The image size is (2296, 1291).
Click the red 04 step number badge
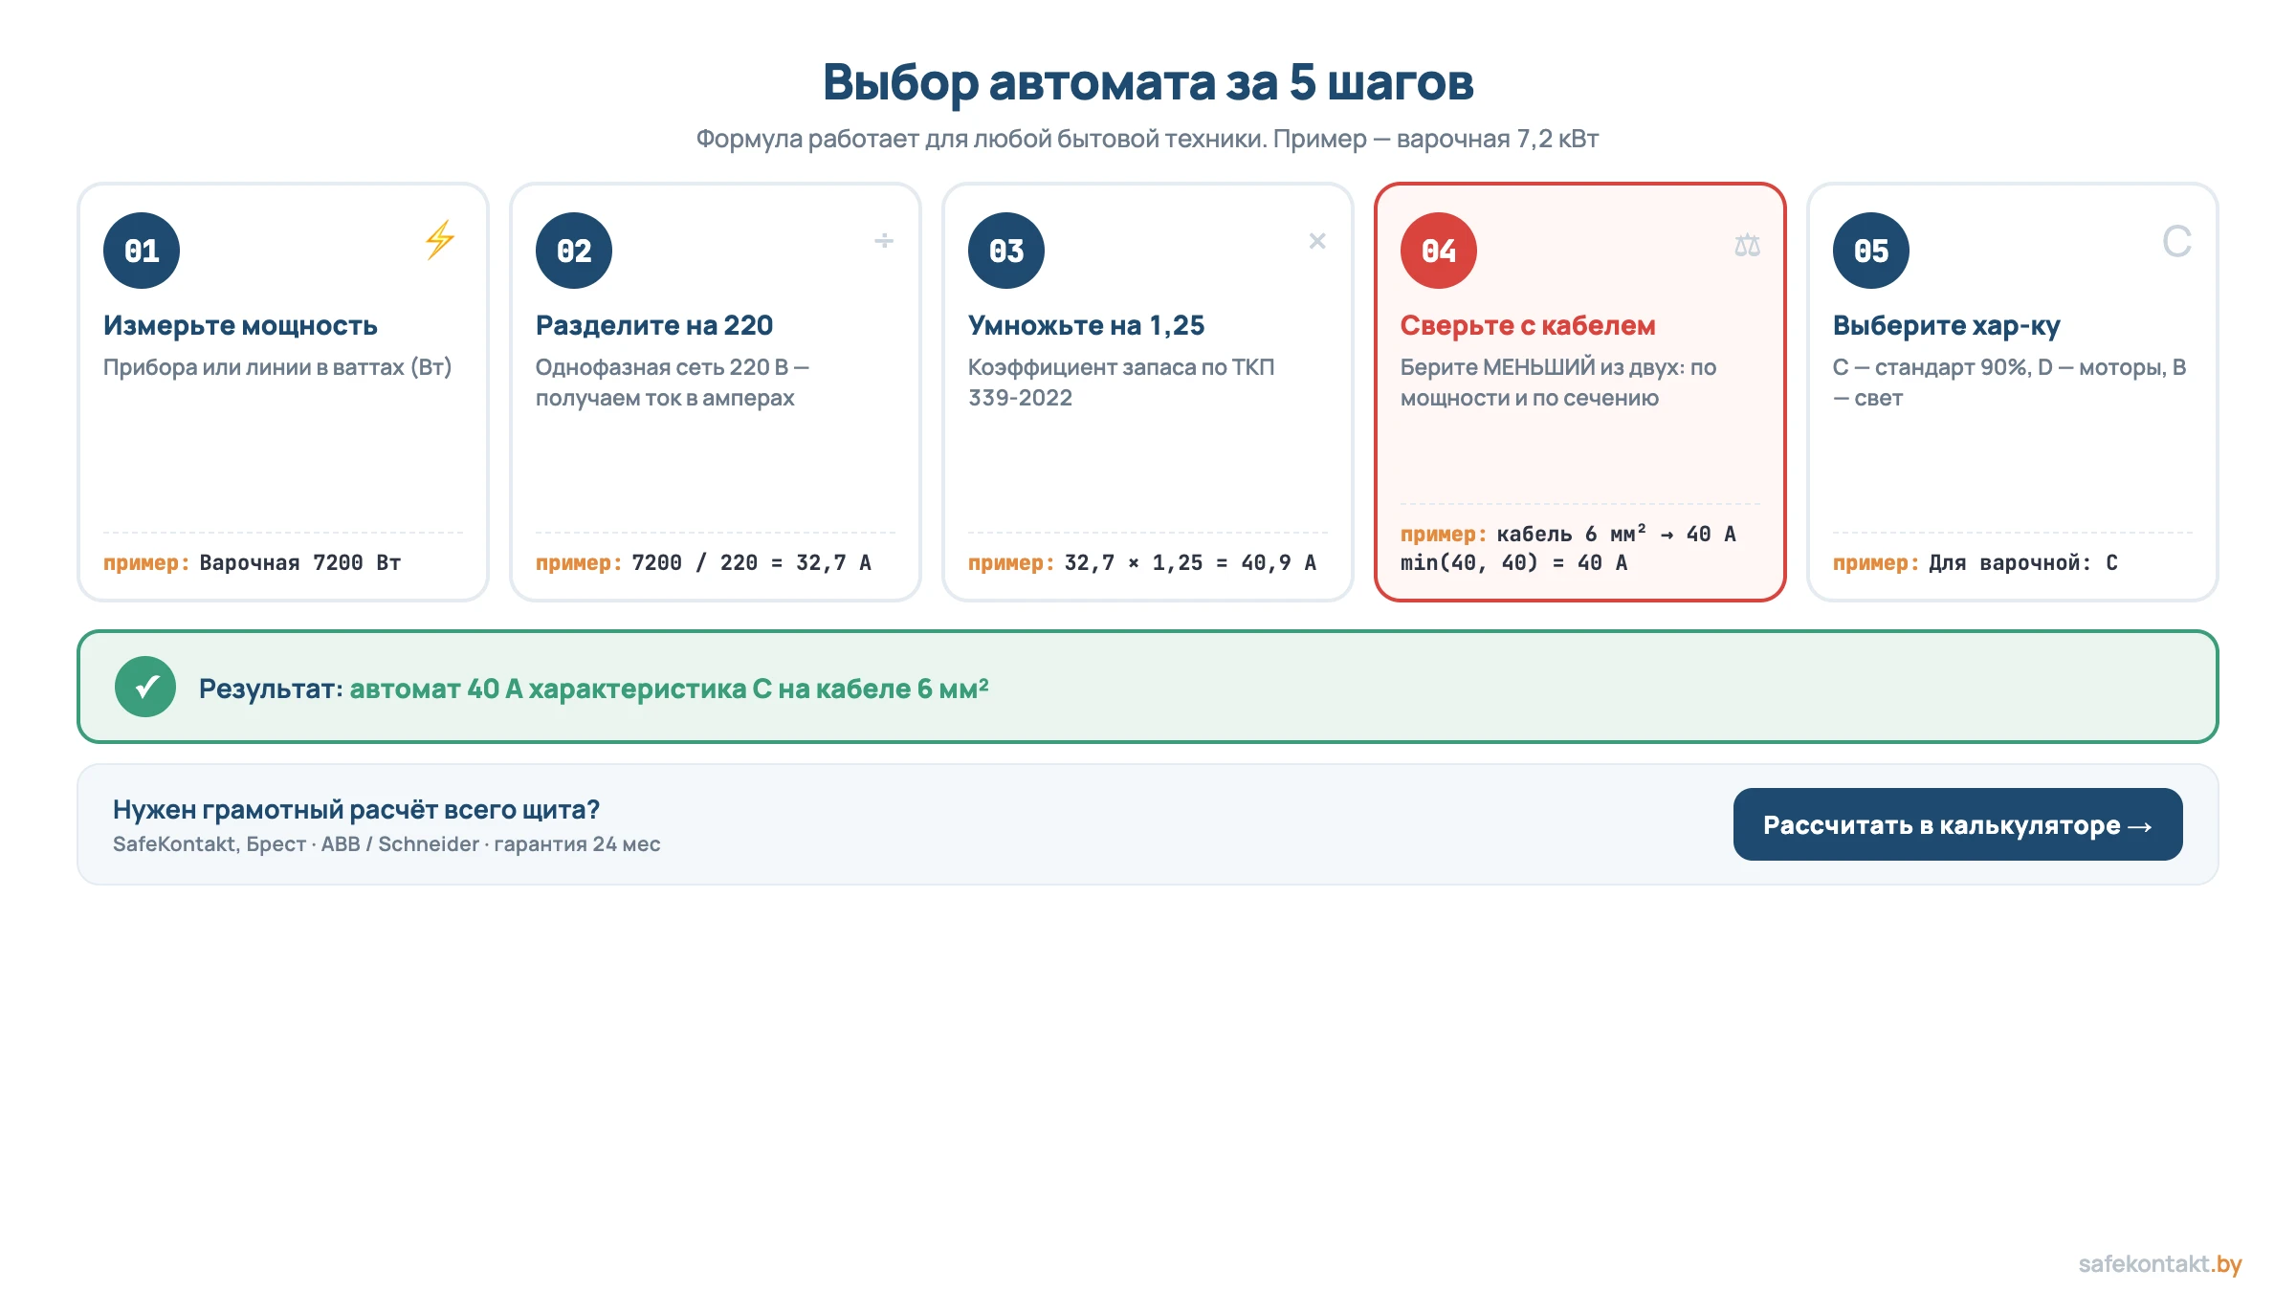[x=1439, y=251]
